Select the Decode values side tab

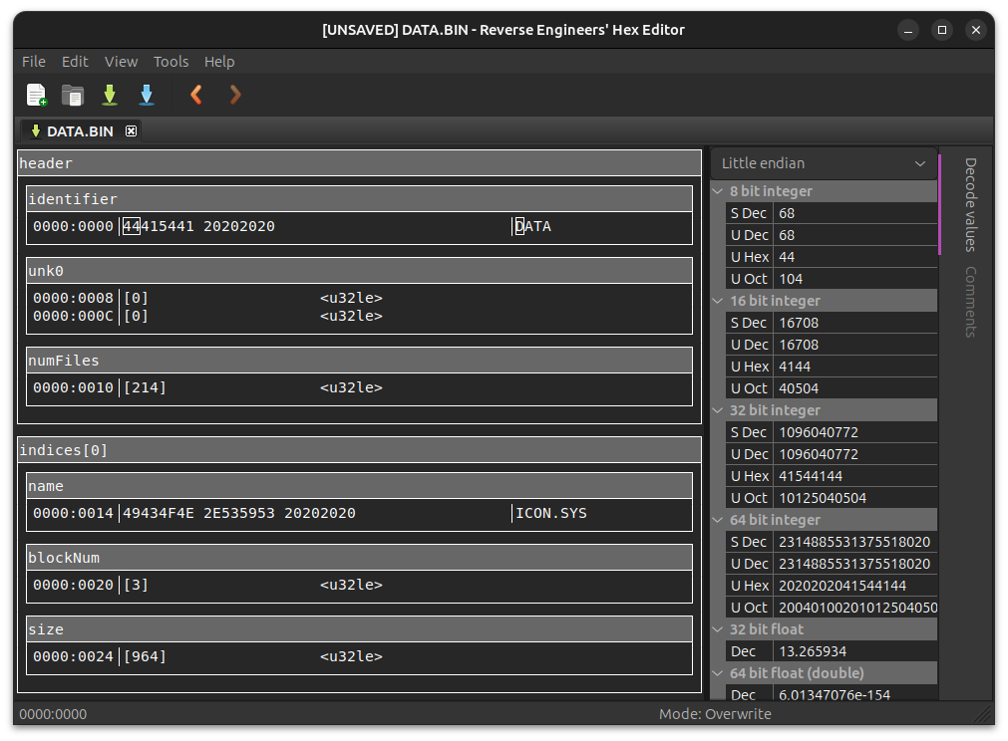click(x=970, y=204)
